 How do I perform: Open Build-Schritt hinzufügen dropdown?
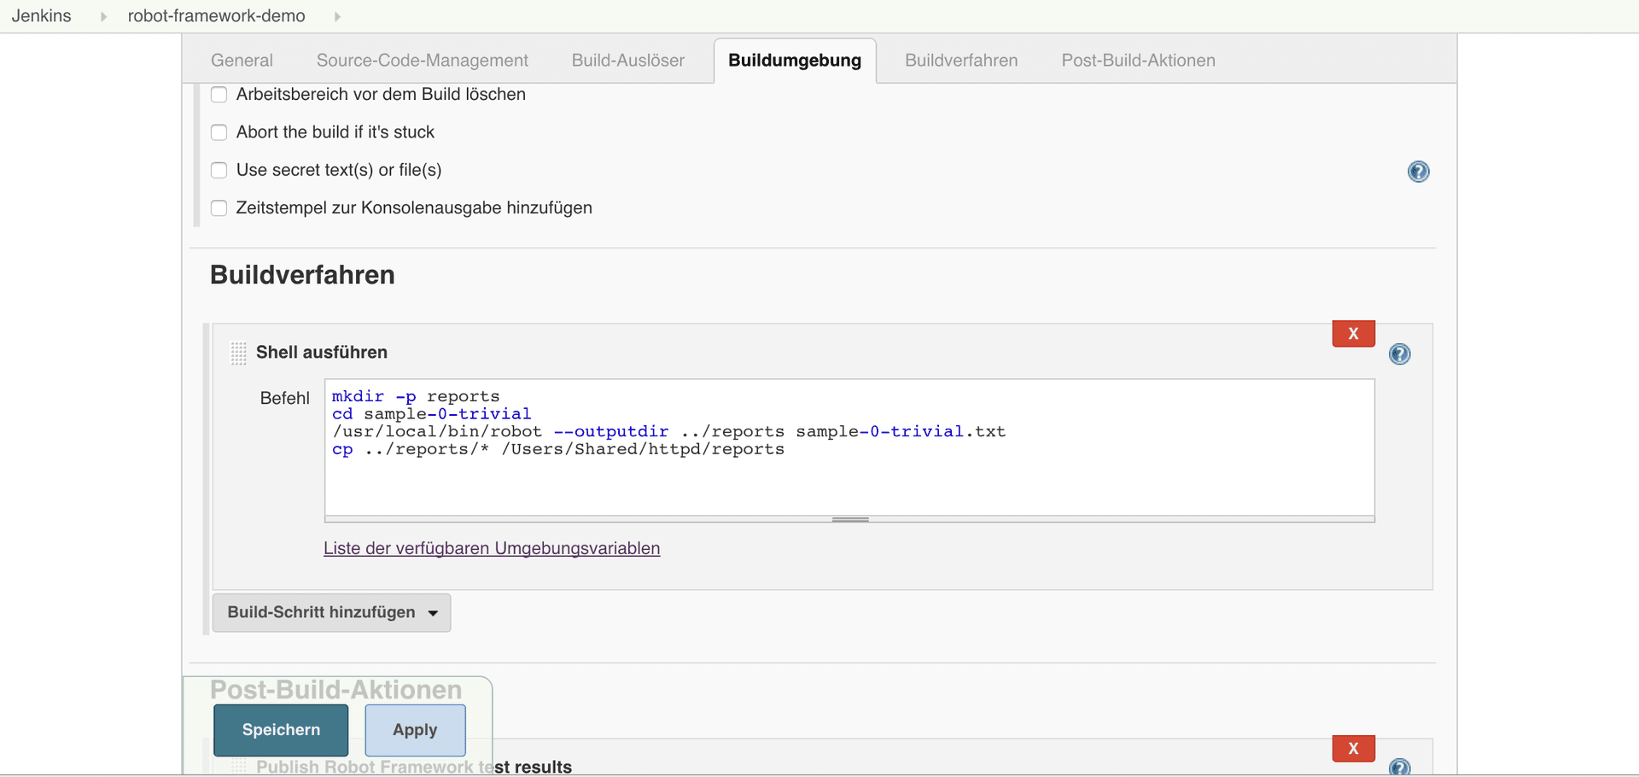tap(331, 613)
